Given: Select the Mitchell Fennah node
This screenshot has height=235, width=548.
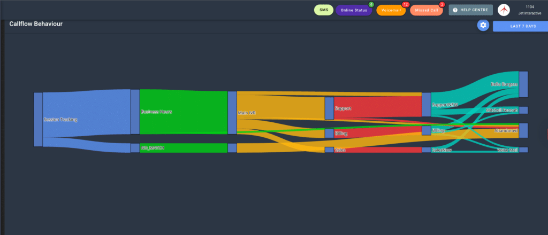Looking at the screenshot, I should pos(523,110).
